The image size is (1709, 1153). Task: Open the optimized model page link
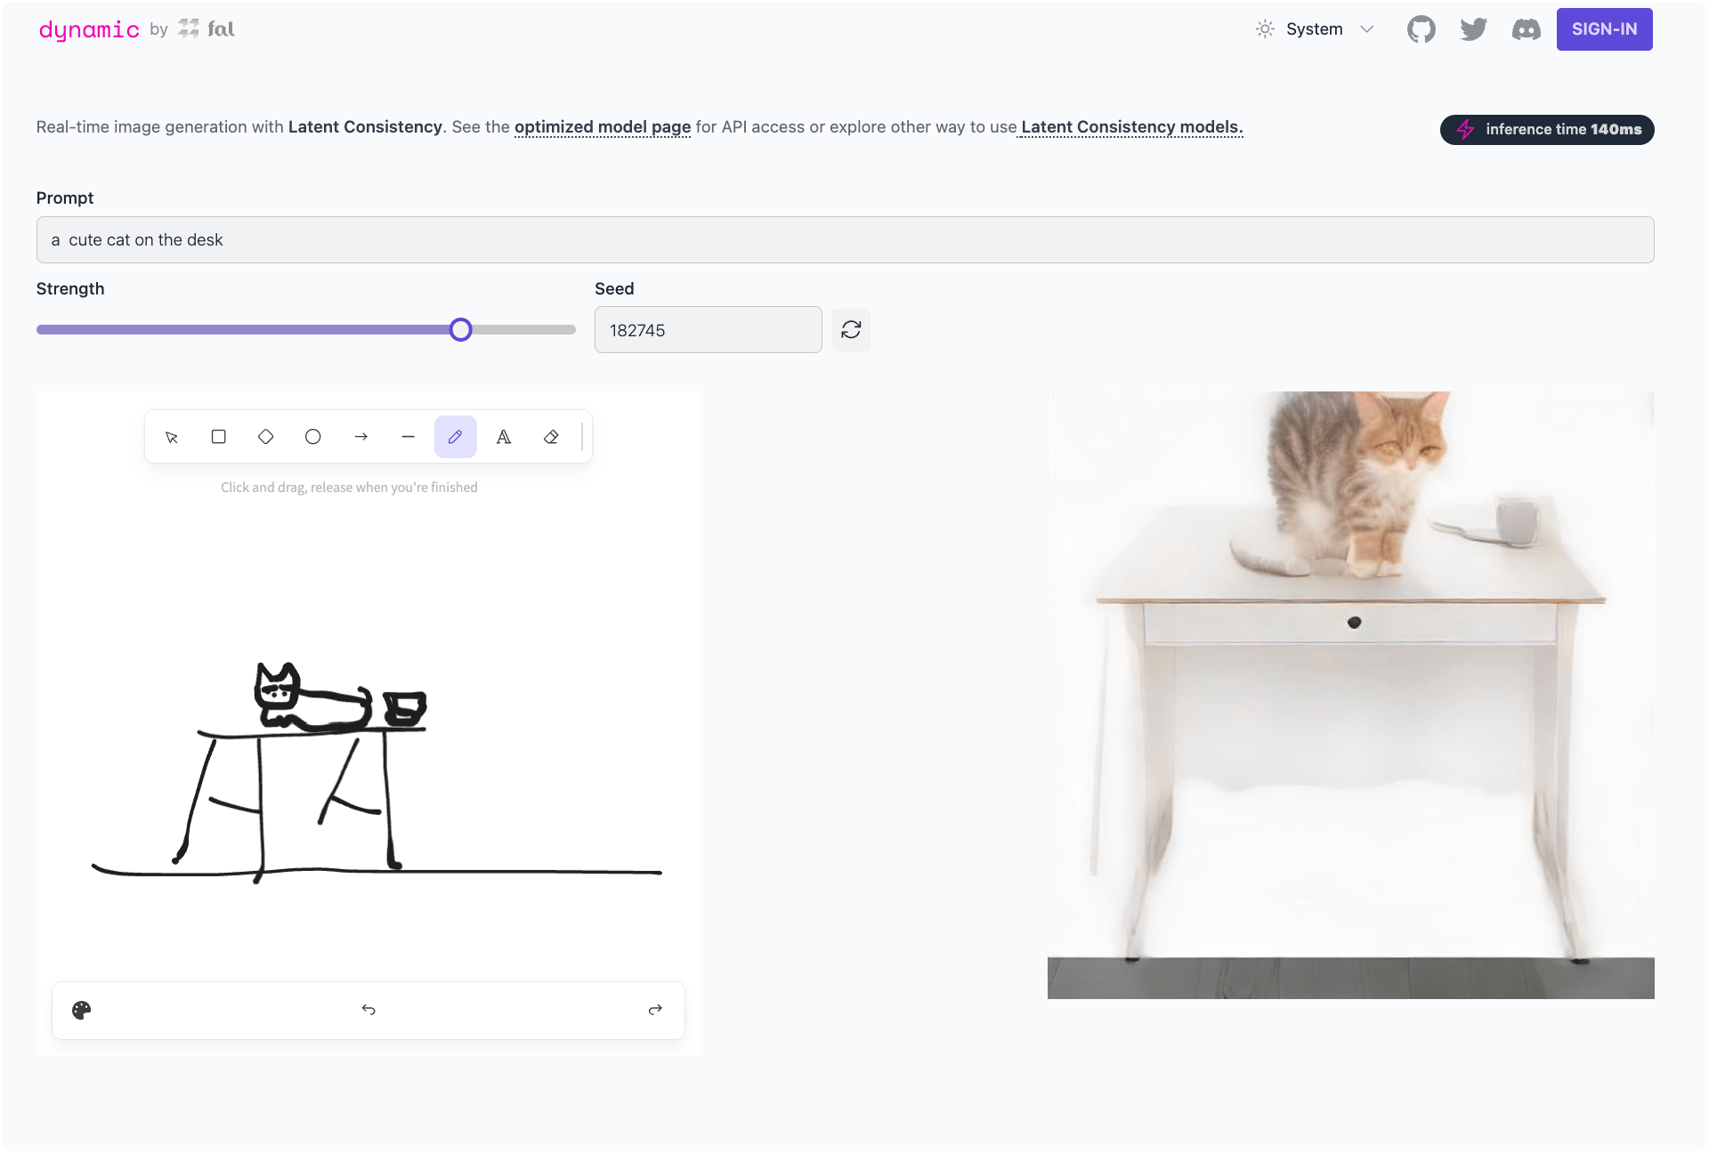pos(602,126)
